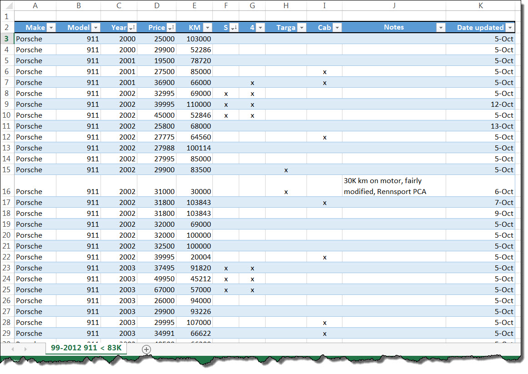Select row 29 header
The width and height of the screenshot is (528, 374).
tap(7, 333)
